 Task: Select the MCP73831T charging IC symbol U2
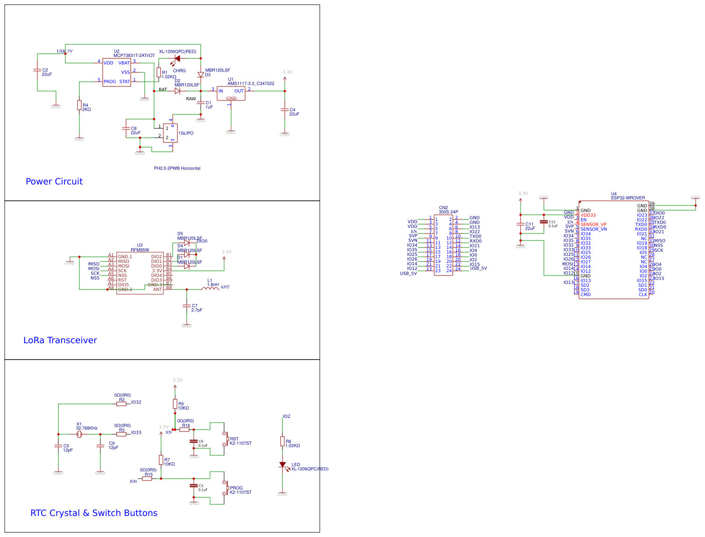point(118,71)
